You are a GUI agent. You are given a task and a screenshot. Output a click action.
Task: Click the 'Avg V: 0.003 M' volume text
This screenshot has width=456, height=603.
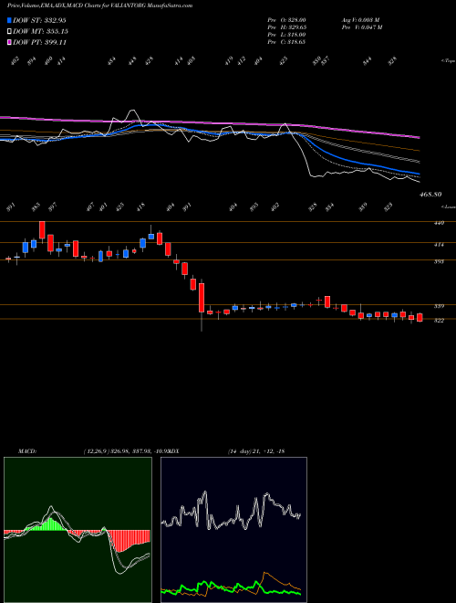point(360,20)
